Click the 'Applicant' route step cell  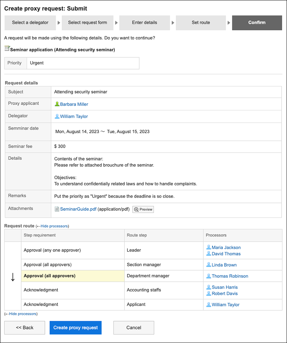coord(164,305)
